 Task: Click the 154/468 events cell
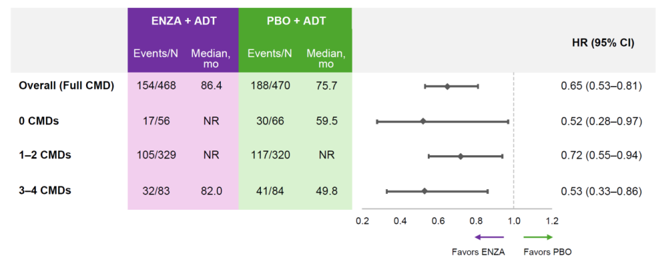pos(155,86)
